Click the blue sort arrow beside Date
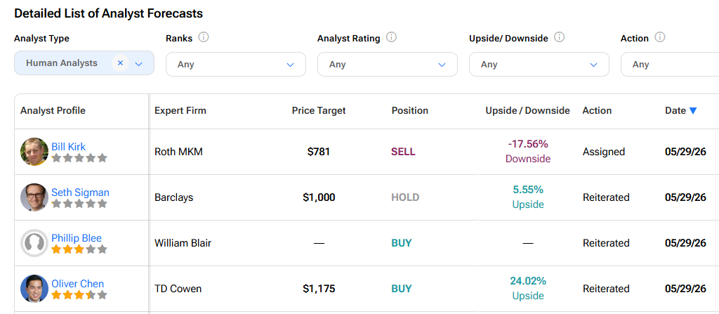The width and height of the screenshot is (719, 314). coord(693,110)
